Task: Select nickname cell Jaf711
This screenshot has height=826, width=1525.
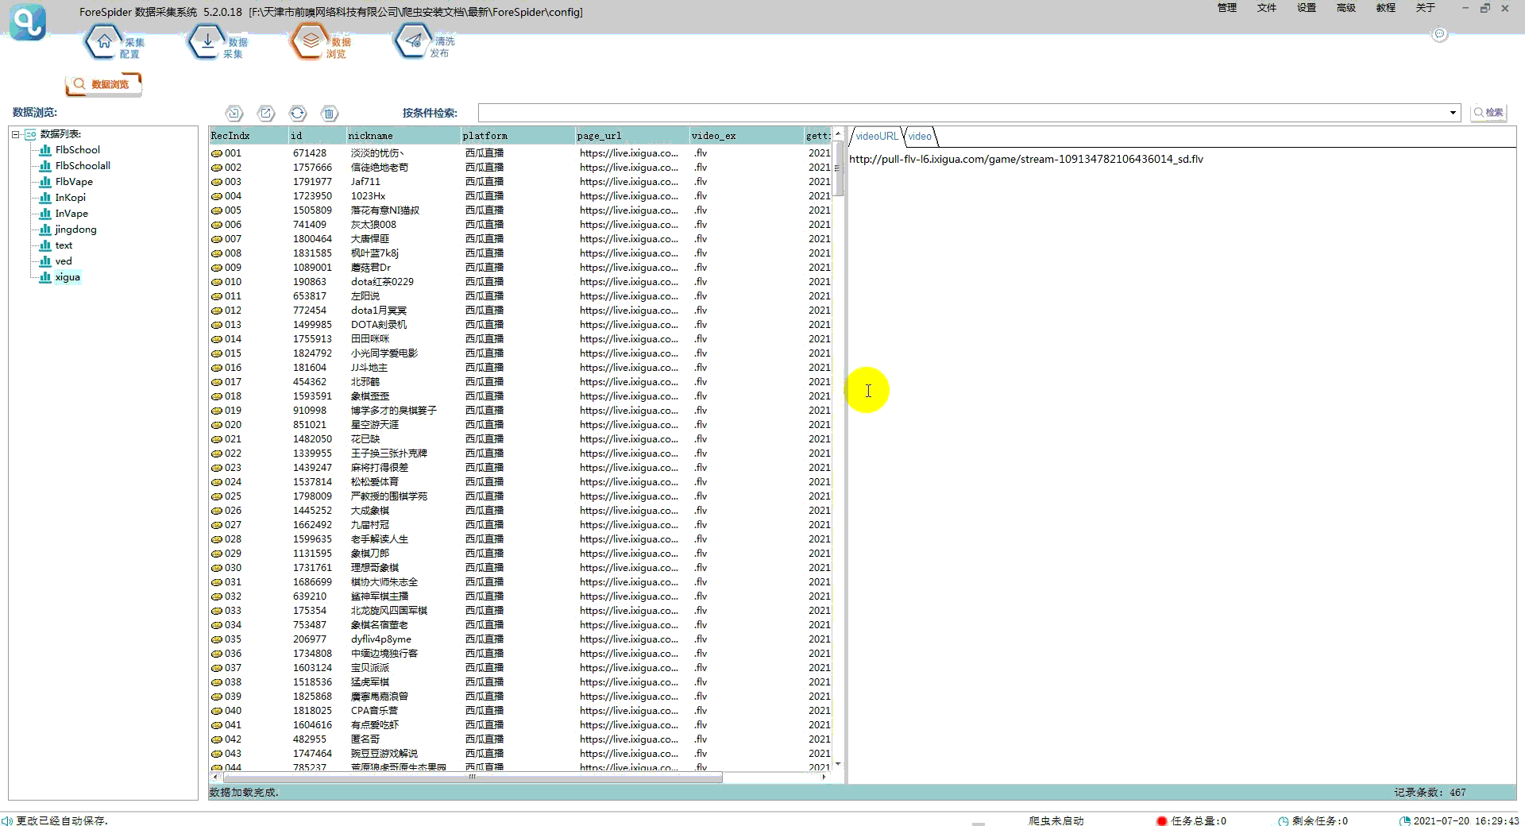Action: click(x=365, y=182)
